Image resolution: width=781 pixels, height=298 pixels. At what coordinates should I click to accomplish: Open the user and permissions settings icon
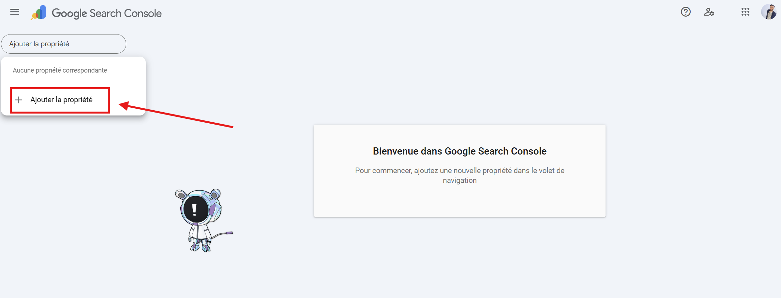tap(709, 12)
